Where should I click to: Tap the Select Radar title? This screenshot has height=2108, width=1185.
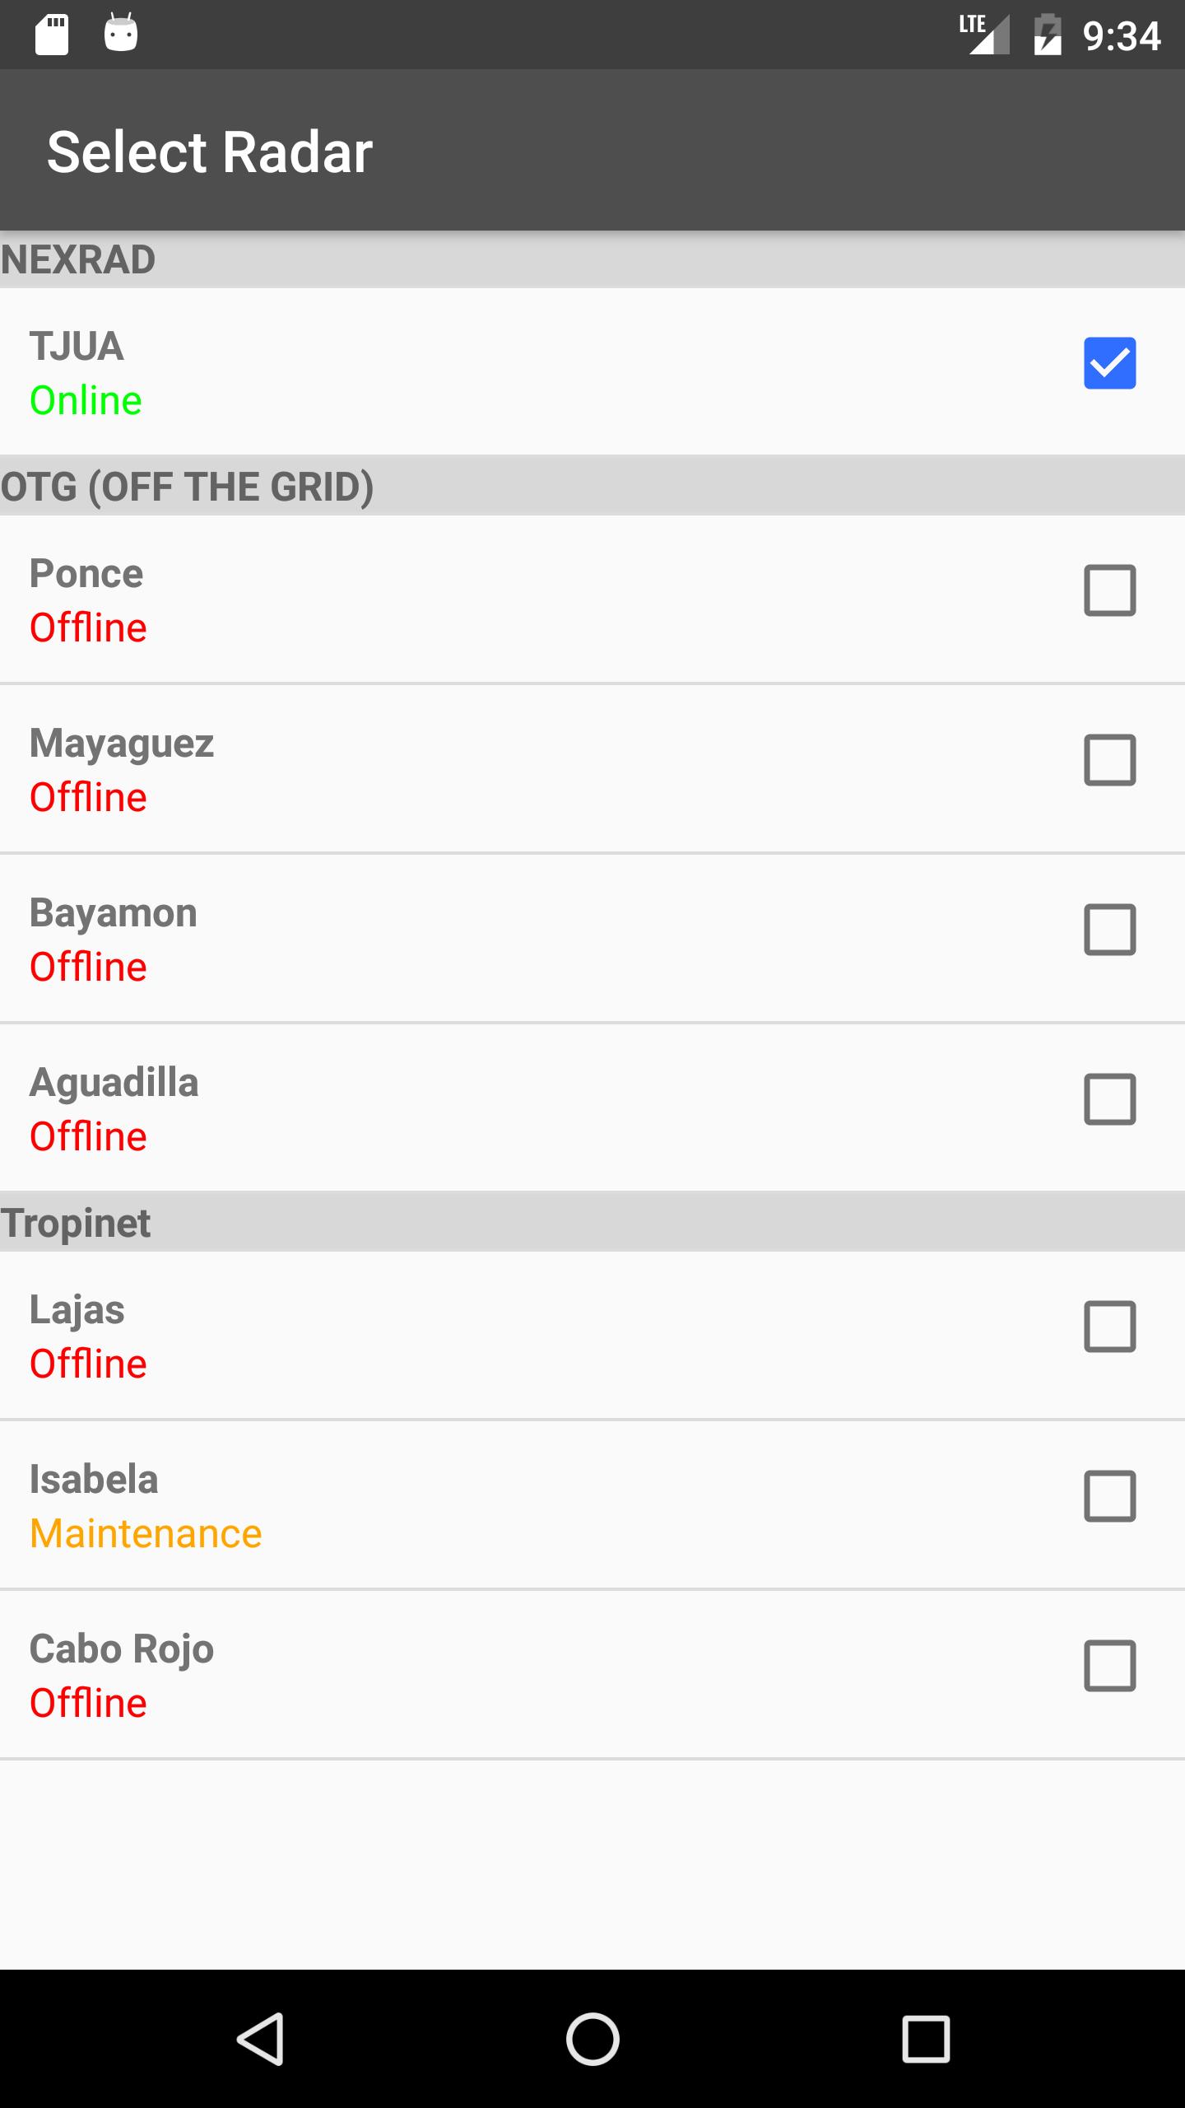210,152
